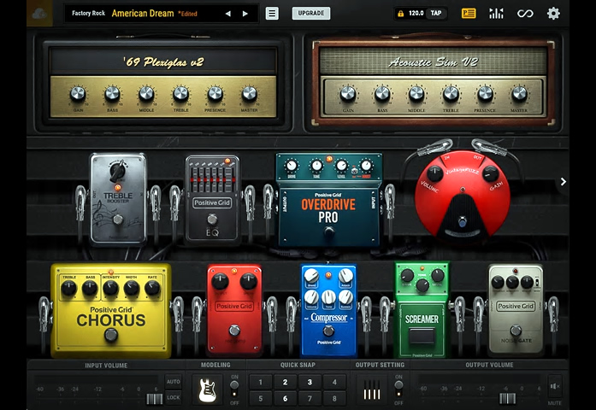
Task: Open the looper infinity icon
Action: (525, 14)
